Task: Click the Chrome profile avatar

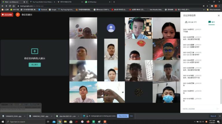Action: pyautogui.click(x=216, y=6)
